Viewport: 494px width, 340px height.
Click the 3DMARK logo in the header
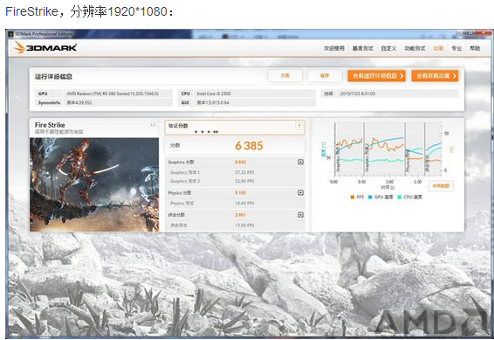[45, 47]
